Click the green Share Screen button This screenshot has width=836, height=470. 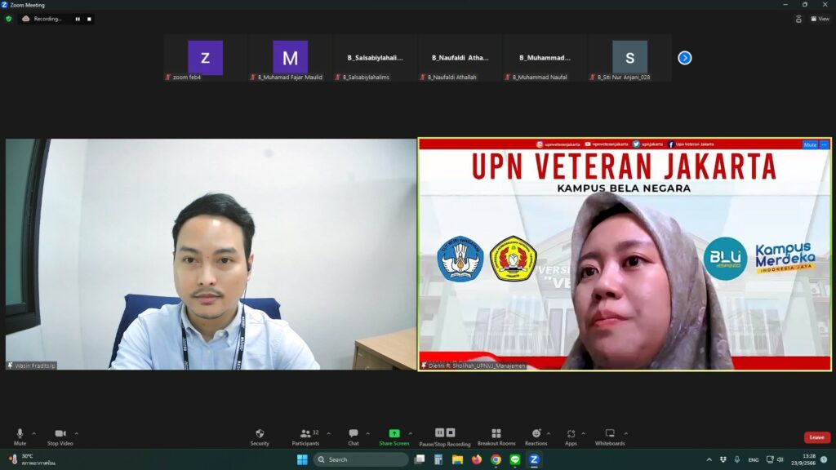394,437
